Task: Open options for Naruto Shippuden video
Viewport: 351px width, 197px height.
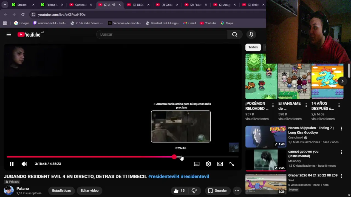Action: pos(341,129)
